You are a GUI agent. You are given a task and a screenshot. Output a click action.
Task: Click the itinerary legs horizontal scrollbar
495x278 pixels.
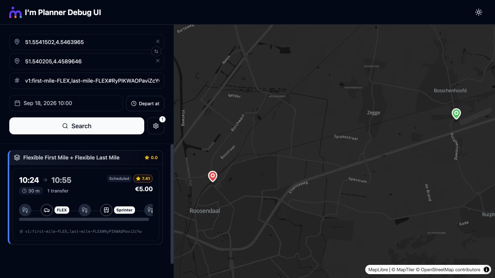click(x=84, y=219)
